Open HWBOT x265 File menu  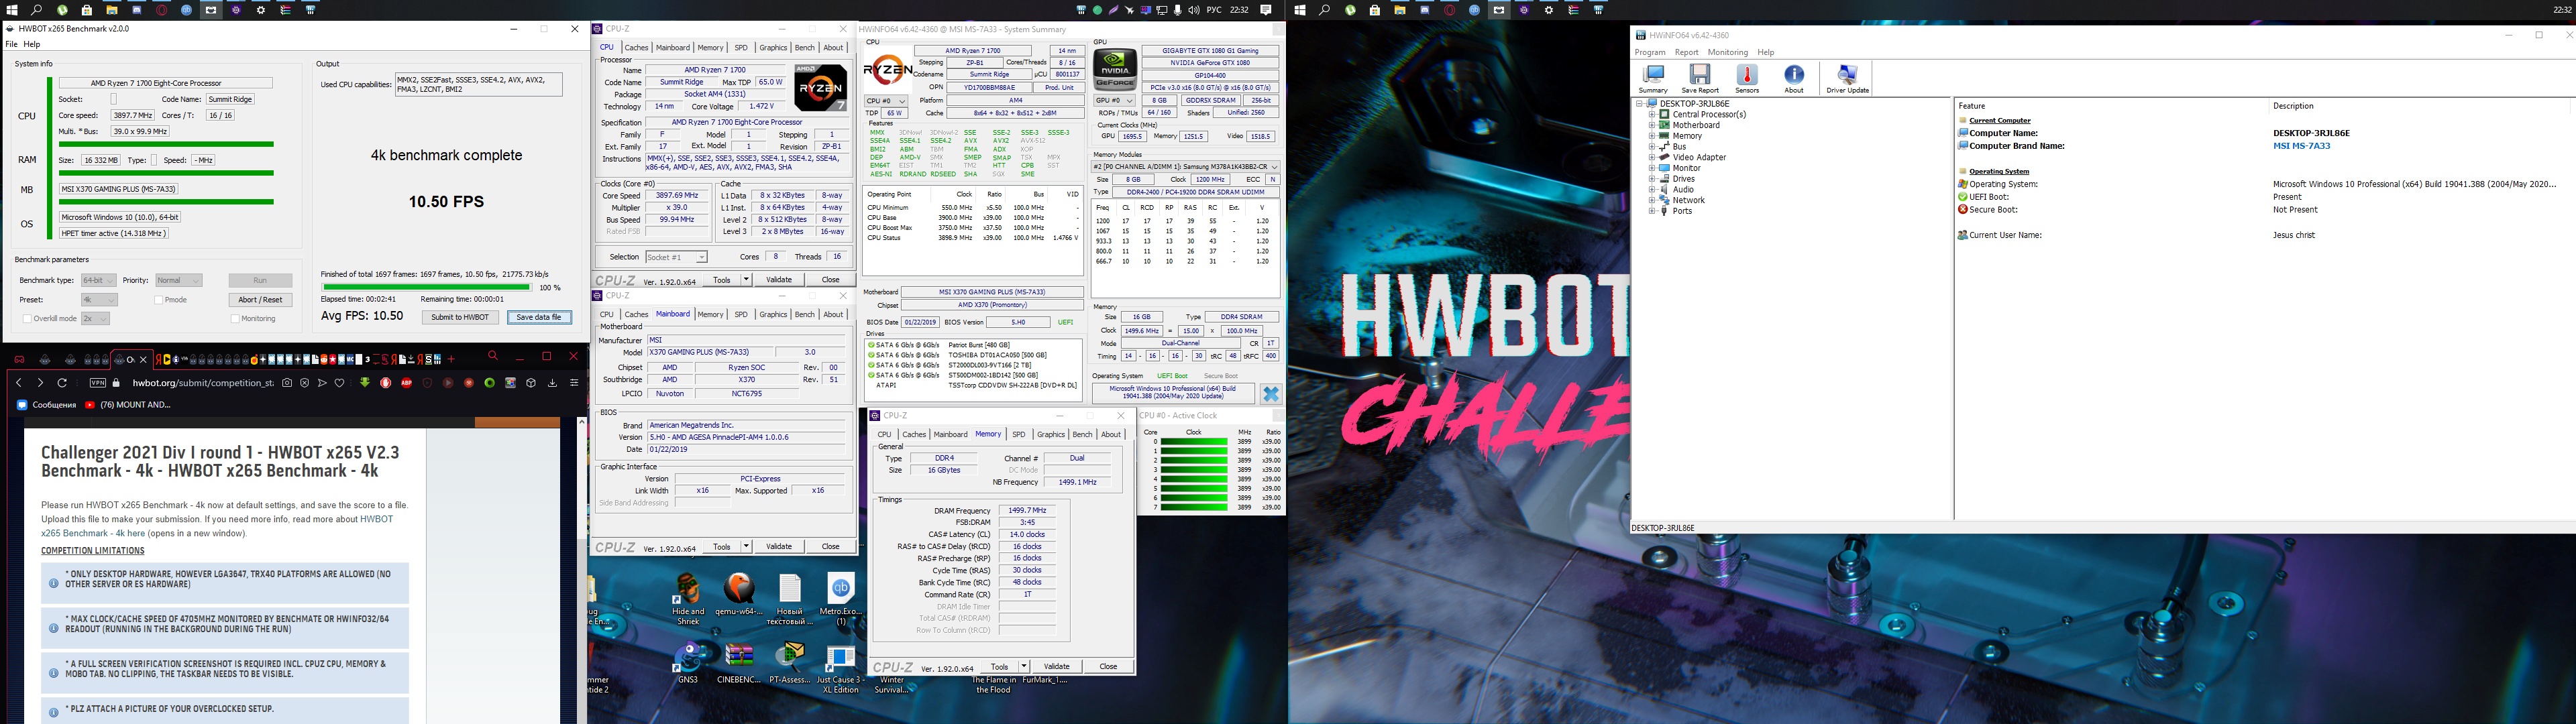point(12,44)
